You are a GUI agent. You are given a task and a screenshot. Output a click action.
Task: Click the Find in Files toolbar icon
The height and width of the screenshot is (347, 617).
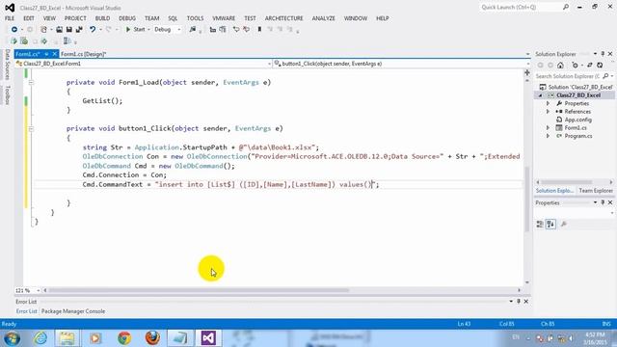click(193, 30)
